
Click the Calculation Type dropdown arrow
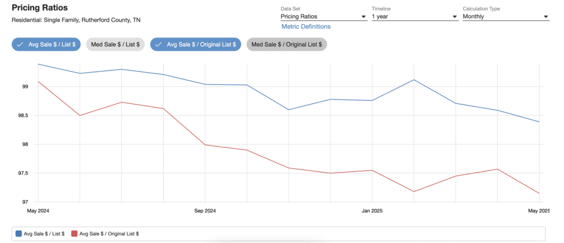pyautogui.click(x=546, y=17)
